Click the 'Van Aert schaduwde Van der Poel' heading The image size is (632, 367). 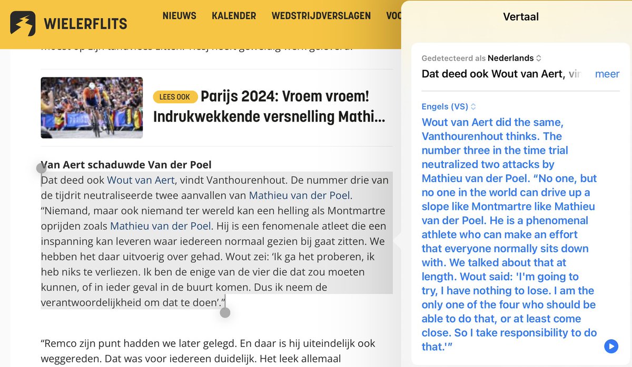(126, 165)
